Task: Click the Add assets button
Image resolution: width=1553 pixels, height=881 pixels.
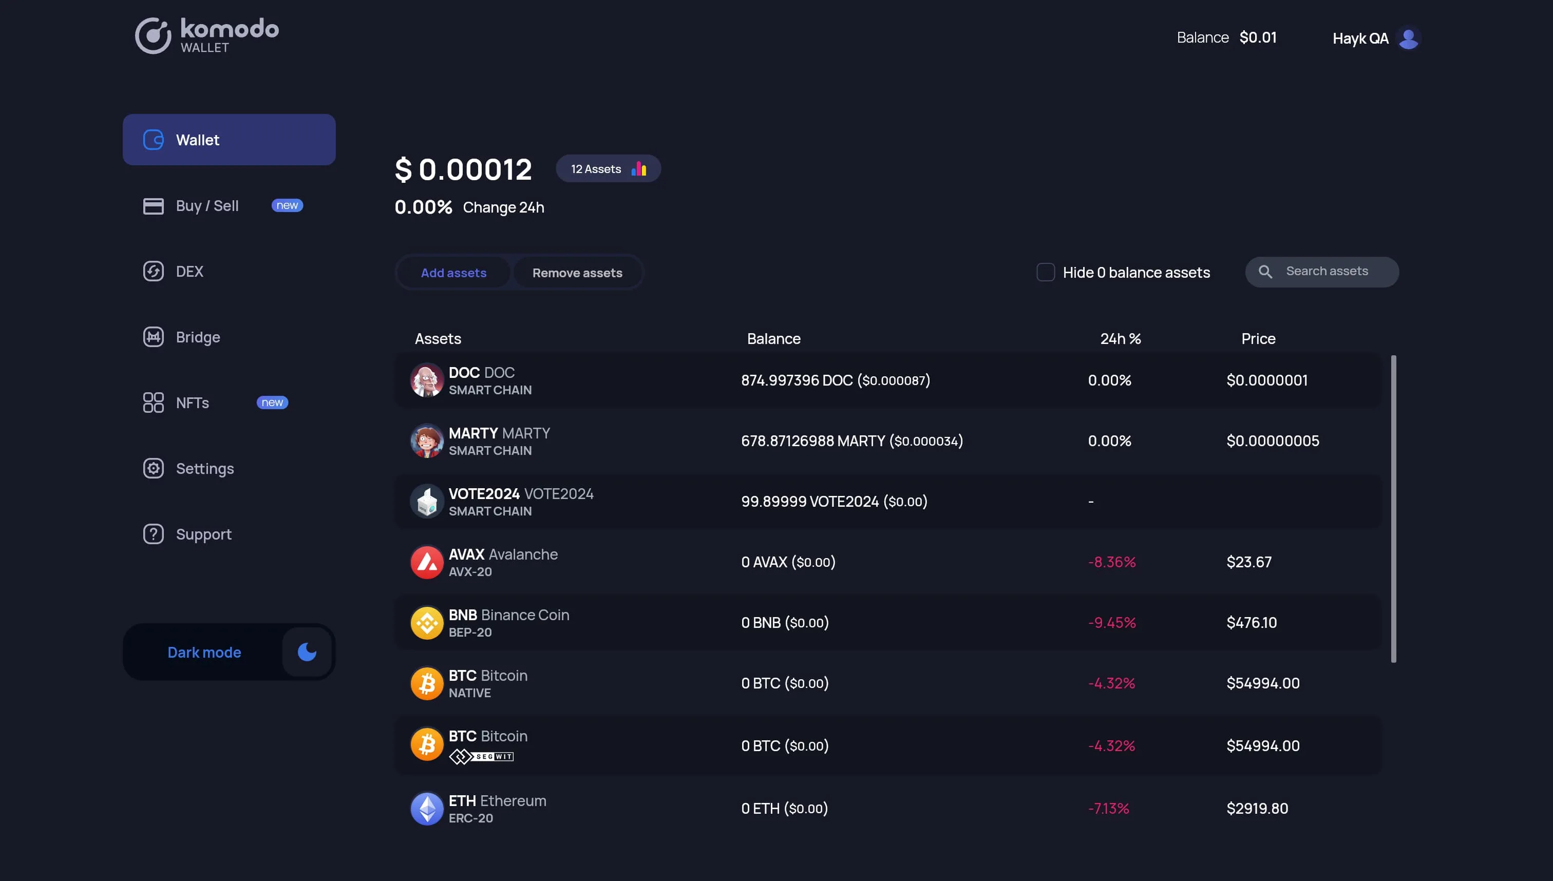Action: pos(453,273)
